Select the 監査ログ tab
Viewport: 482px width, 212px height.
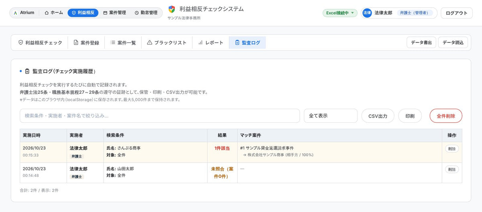click(x=247, y=42)
